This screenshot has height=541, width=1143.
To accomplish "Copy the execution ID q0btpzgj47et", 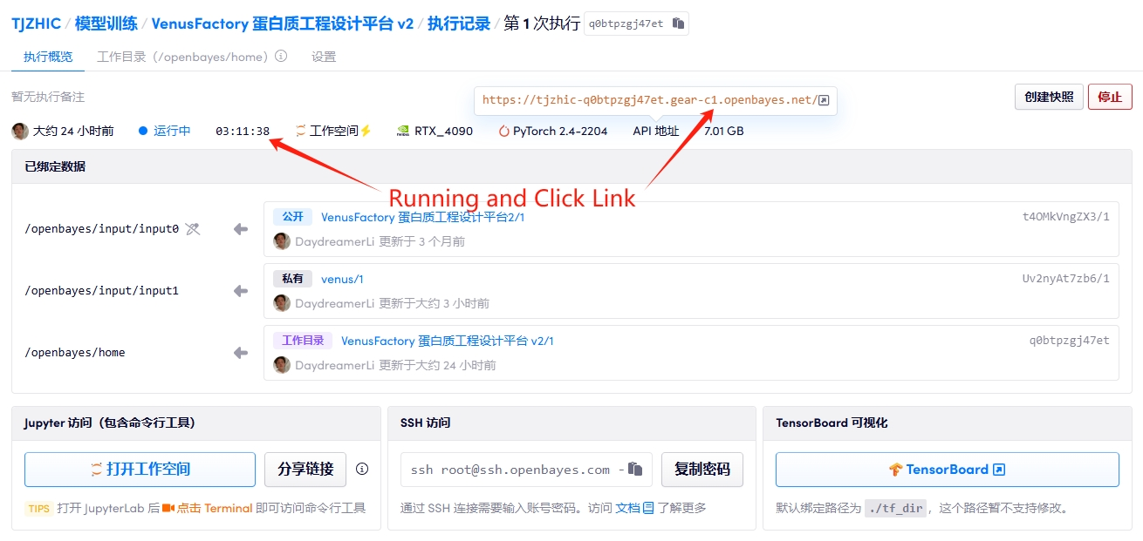I will tap(678, 24).
